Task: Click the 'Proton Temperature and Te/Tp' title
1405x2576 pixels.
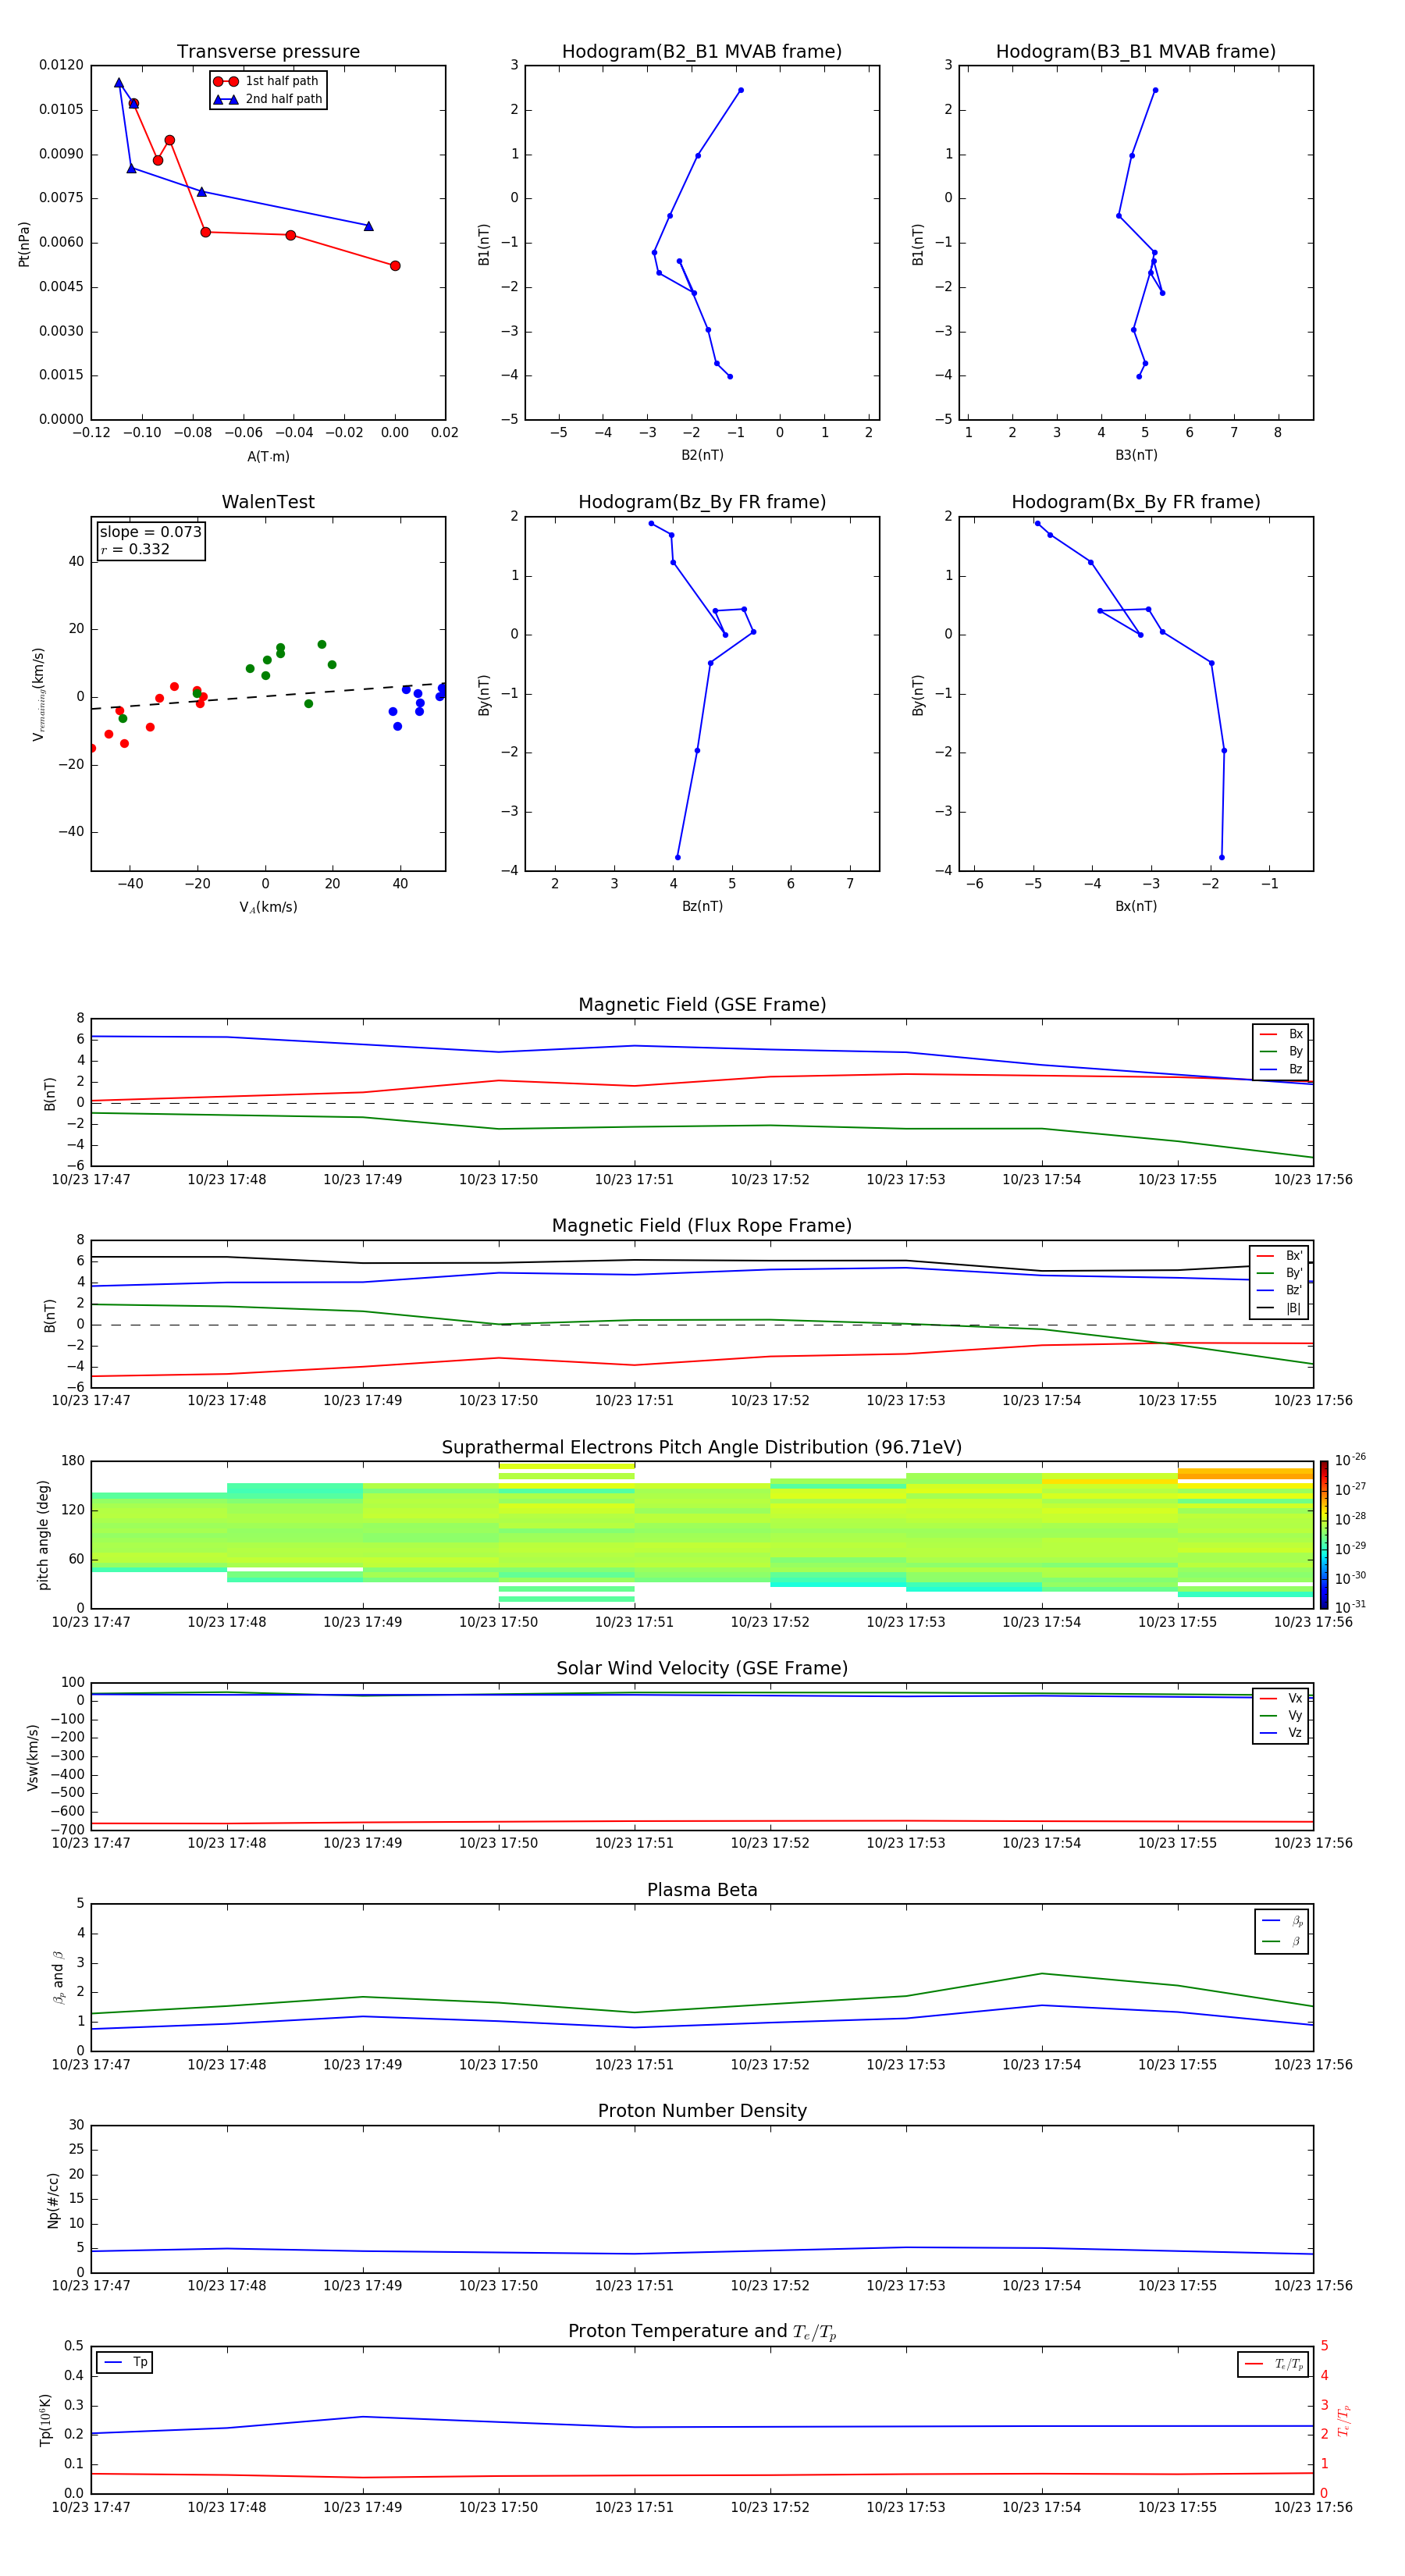Action: coord(702,2332)
